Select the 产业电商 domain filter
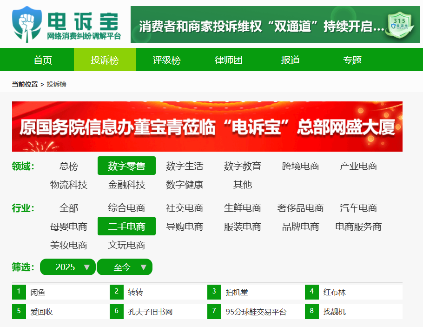 click(358, 166)
